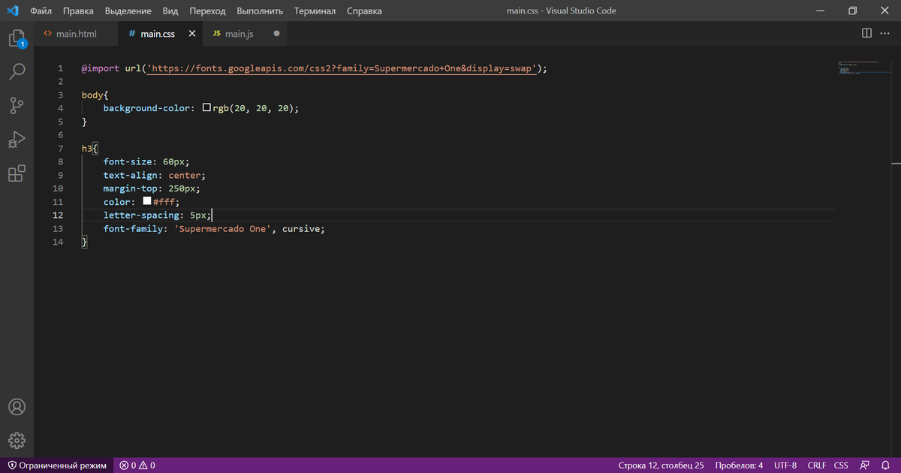Place cursor on font-family 'Supermercado One' line
Screen dimensions: 901x473
(x=214, y=229)
